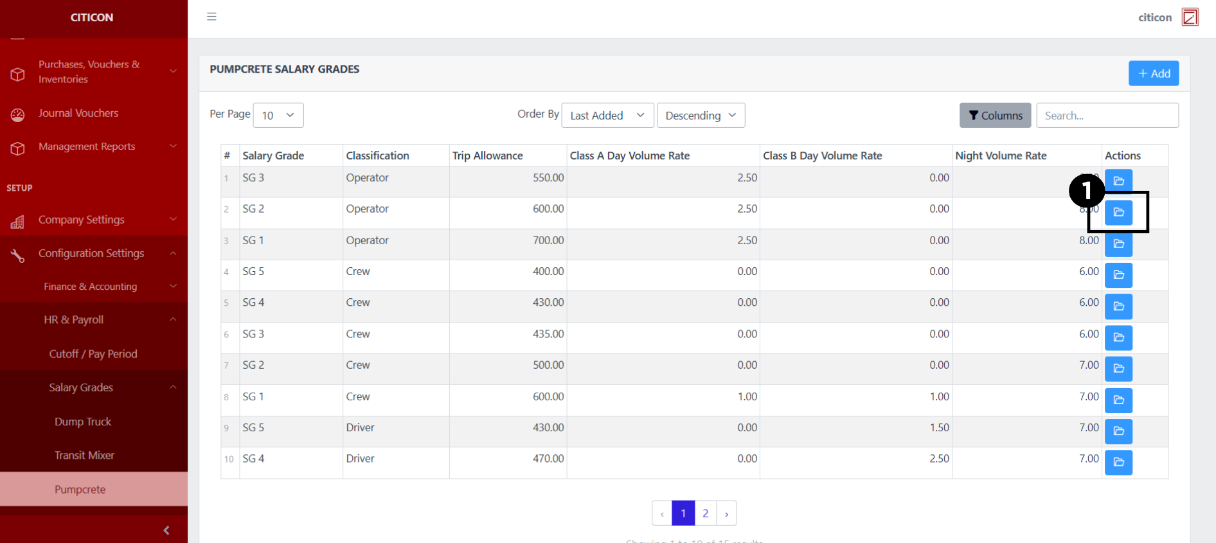The image size is (1216, 543).
Task: Click the citicon user avatar icon
Action: [x=1190, y=17]
